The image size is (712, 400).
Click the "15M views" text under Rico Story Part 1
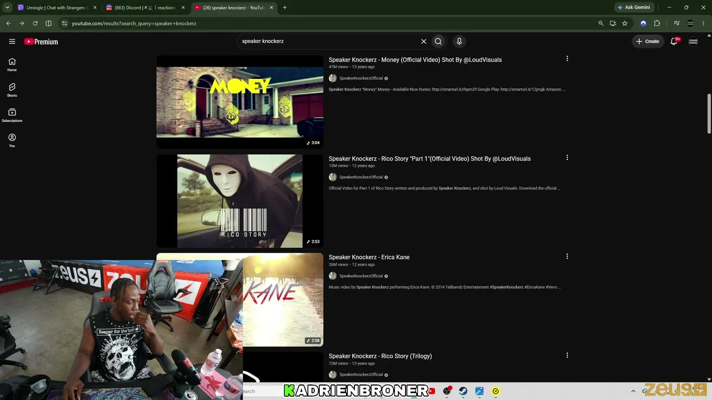click(338, 166)
